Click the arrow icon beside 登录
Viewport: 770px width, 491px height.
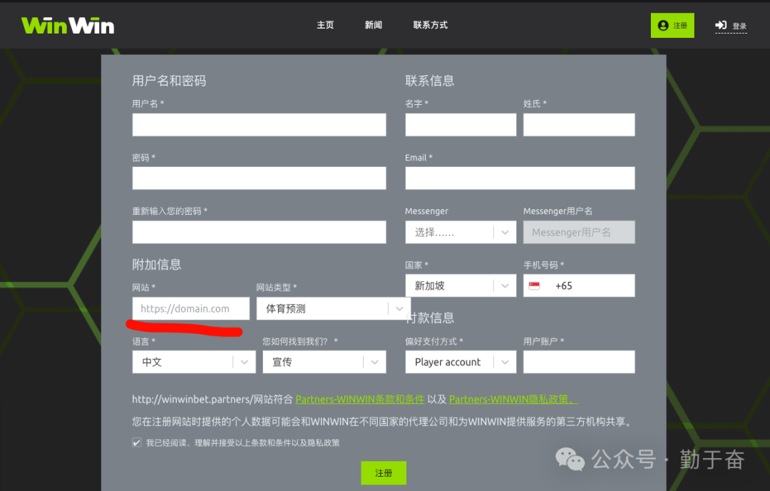(x=719, y=24)
